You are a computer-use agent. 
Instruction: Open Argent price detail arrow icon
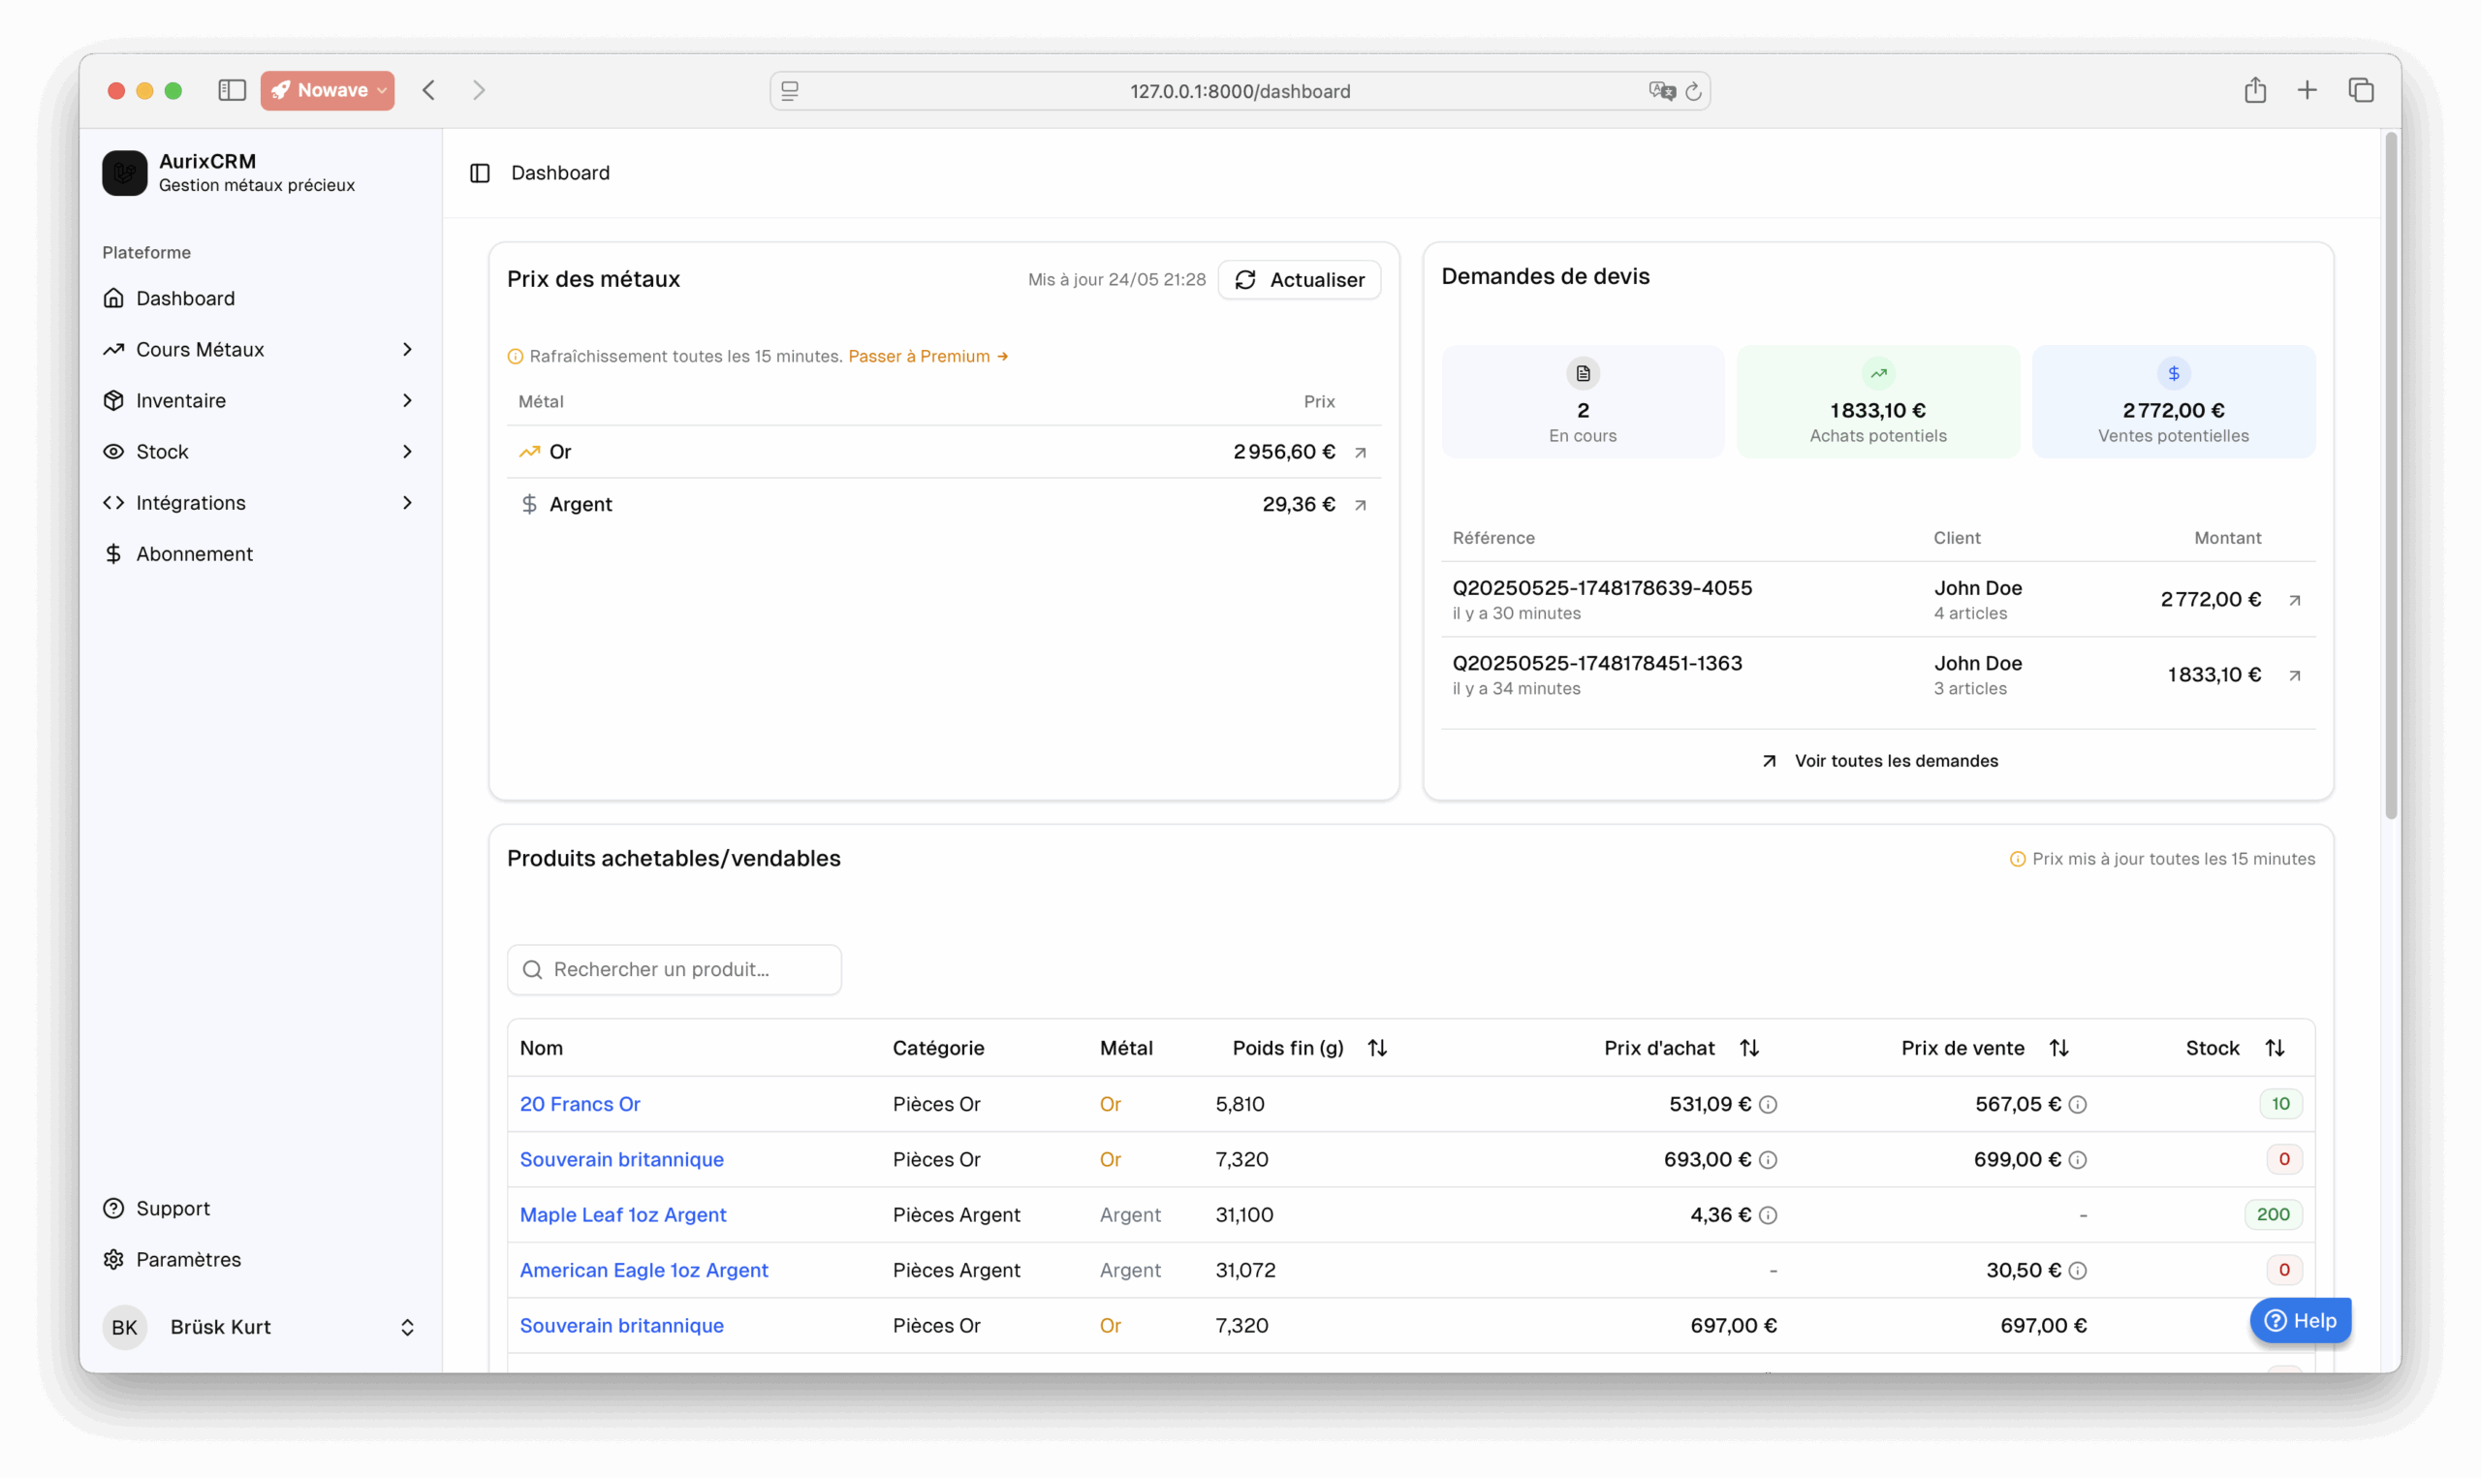(1360, 505)
